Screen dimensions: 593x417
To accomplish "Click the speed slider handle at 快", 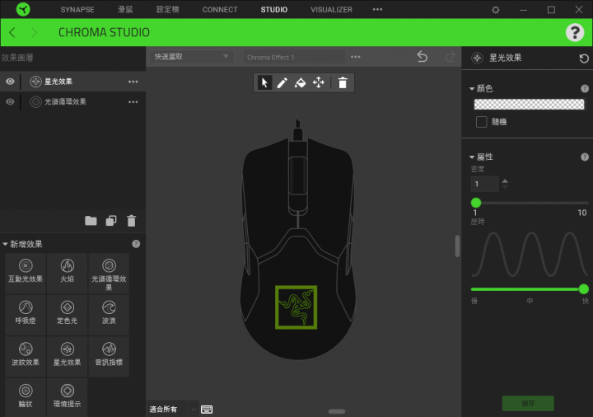I will click(x=584, y=289).
